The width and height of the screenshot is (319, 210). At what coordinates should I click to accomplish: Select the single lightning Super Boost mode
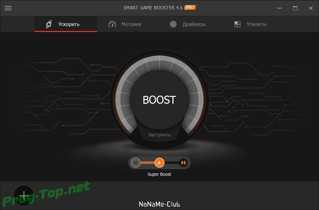tap(159, 163)
